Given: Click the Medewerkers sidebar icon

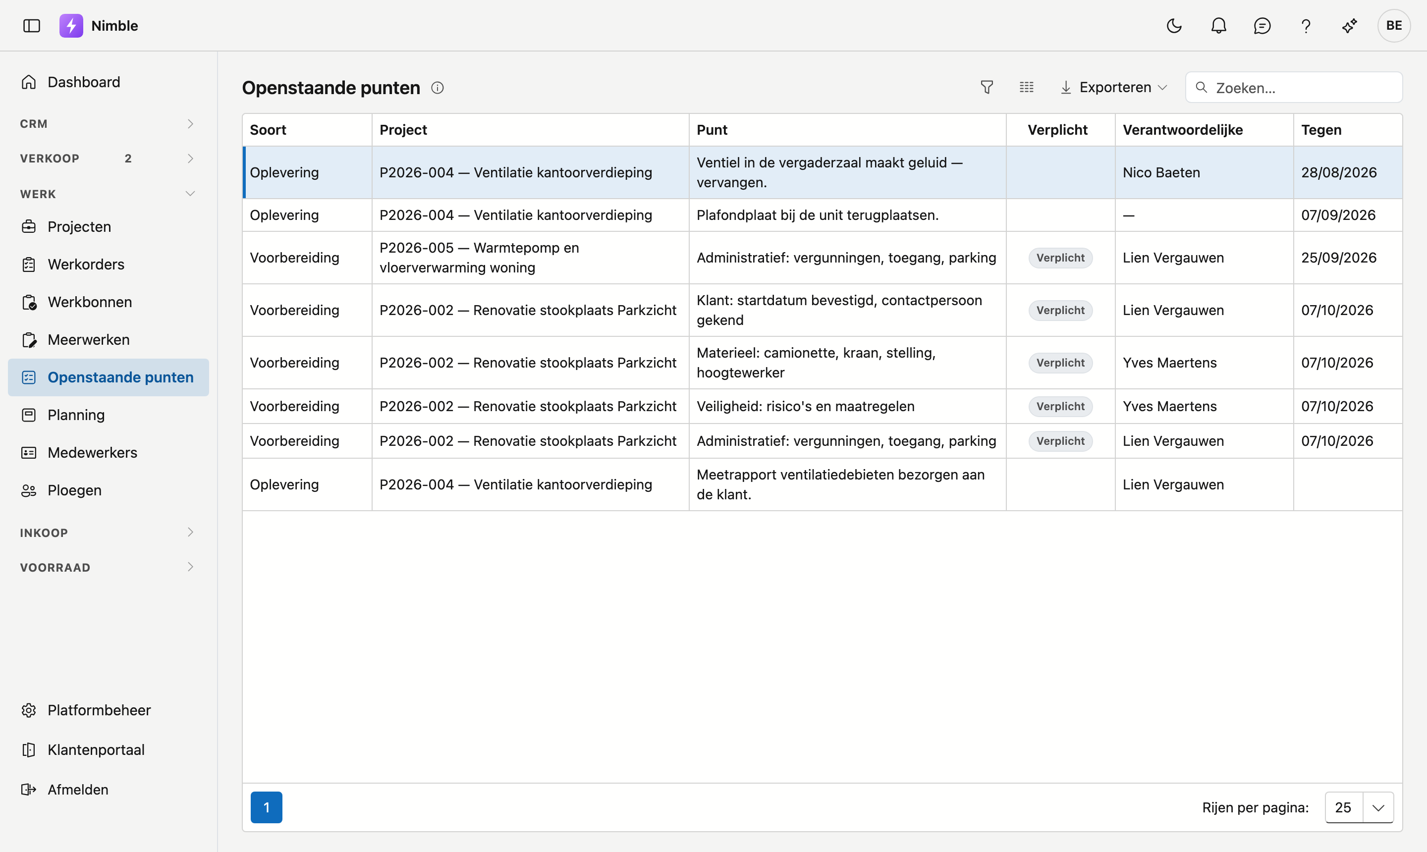Looking at the screenshot, I should pos(29,453).
